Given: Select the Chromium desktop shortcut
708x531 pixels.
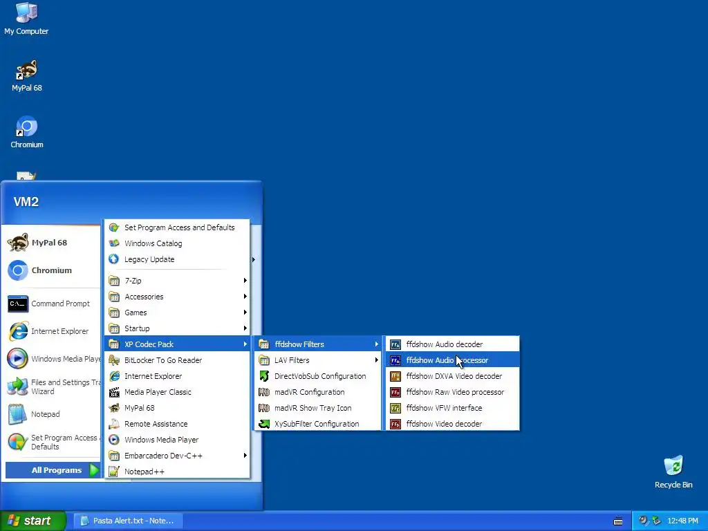Looking at the screenshot, I should [27, 132].
